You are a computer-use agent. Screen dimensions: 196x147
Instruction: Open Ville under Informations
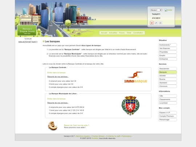click(168, 96)
